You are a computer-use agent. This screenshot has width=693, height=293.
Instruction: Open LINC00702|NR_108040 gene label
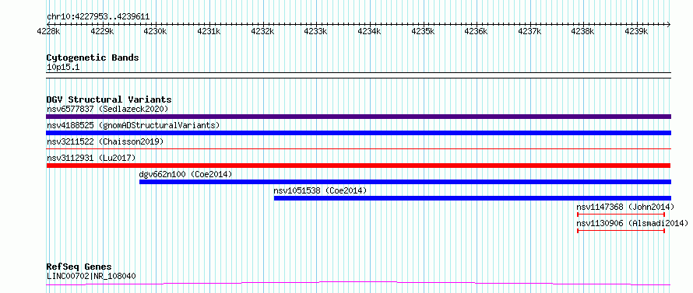click(91, 277)
